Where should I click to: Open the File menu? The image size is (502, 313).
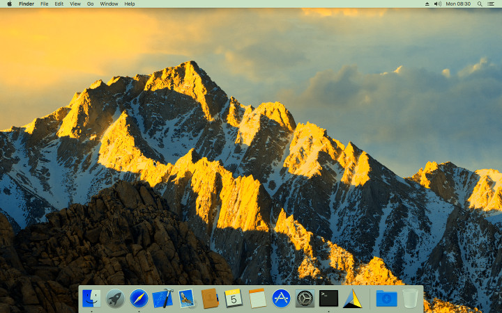tap(44, 4)
